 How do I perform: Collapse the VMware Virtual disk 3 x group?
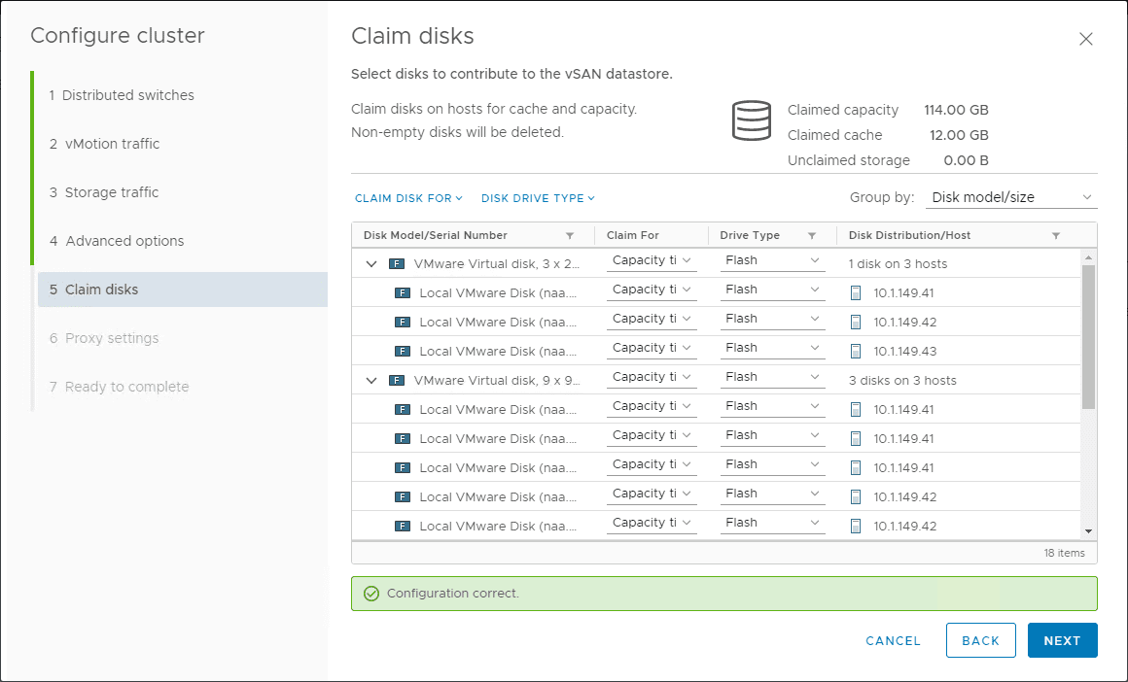[x=371, y=264]
